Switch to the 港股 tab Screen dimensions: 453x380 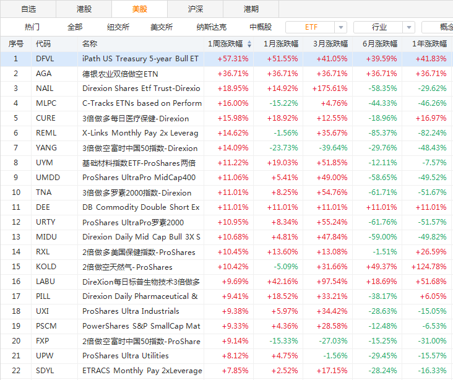84,9
